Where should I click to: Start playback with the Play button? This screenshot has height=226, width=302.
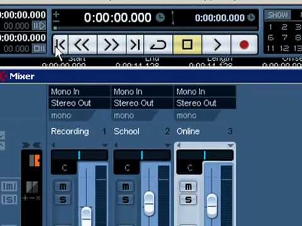216,45
